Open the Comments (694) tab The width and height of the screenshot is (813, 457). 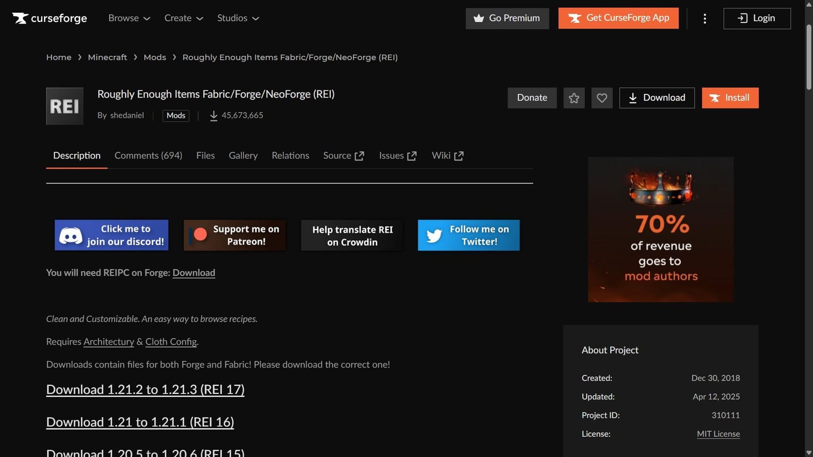148,155
